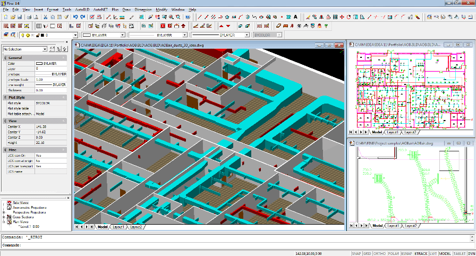476x256 pixels.
Task: Open the AutoBLD menu
Action: tap(82, 10)
